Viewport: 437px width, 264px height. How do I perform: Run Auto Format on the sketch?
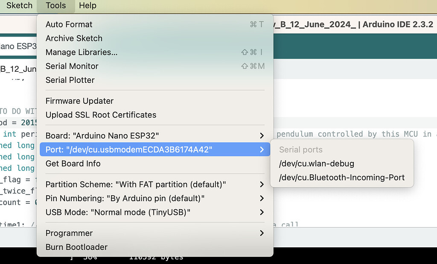click(x=69, y=24)
